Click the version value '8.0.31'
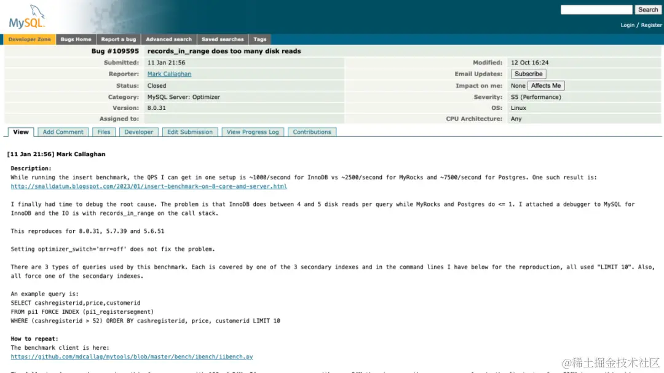 [x=157, y=108]
